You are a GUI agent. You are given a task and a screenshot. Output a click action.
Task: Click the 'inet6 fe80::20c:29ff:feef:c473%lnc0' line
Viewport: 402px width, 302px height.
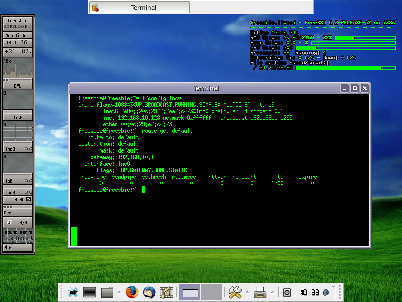pyautogui.click(x=193, y=111)
